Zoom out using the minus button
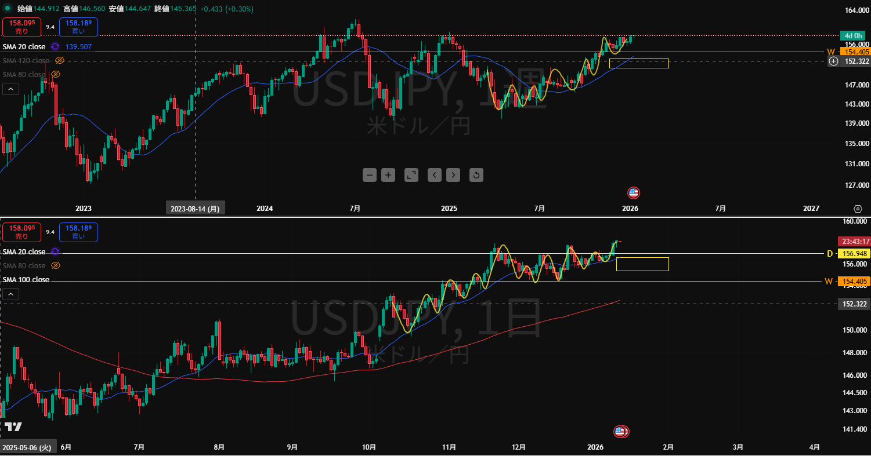Screen dimensions: 871x456 click(x=370, y=175)
